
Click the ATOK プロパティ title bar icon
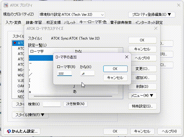point(6,5)
